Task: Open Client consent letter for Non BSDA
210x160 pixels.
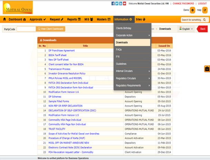Action: pyautogui.click(x=66, y=64)
